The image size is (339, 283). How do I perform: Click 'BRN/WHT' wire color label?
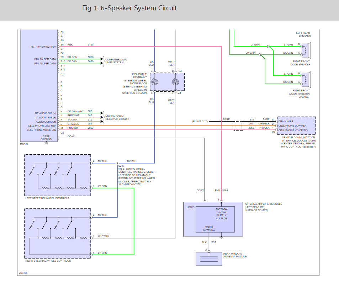coord(73,115)
